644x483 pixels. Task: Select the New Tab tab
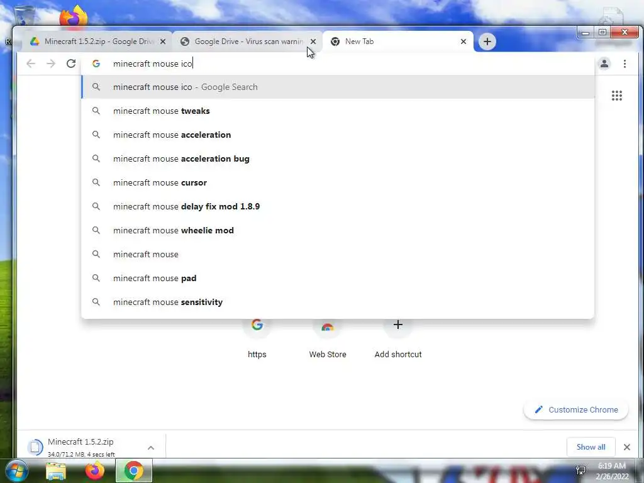(x=398, y=42)
